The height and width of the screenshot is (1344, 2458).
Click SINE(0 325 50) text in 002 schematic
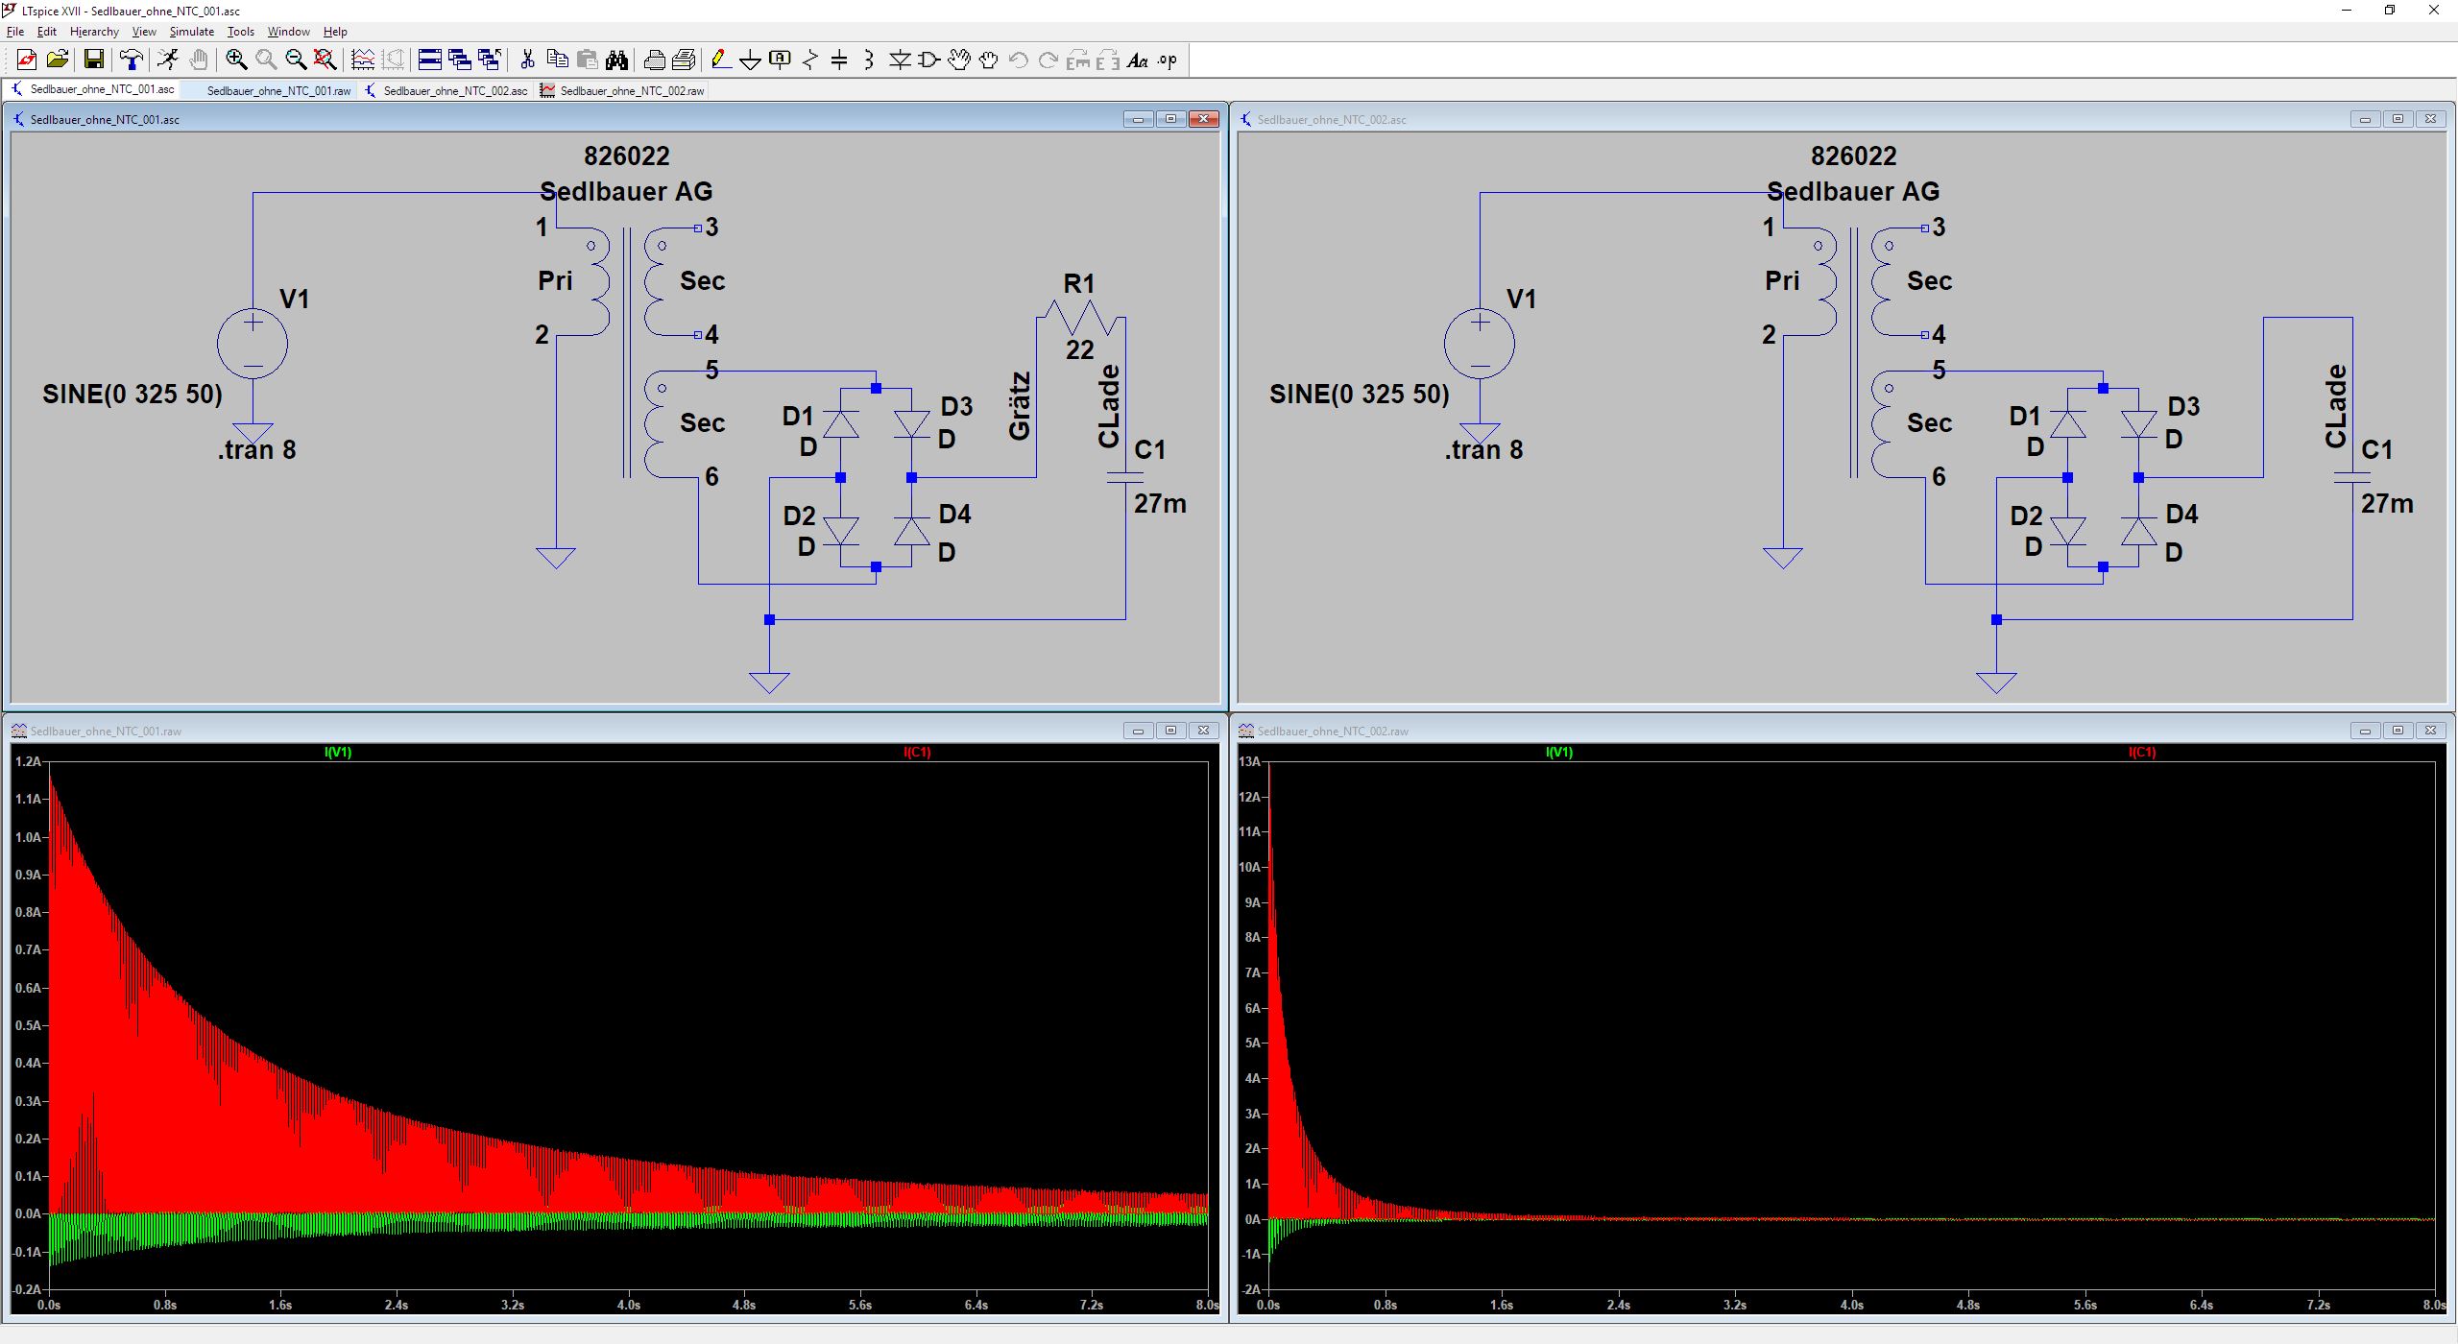tap(1359, 394)
